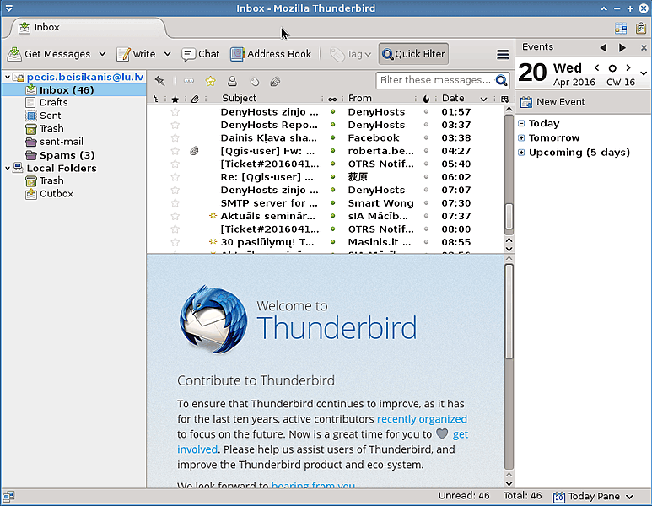Toggle the starred messages quick filter
Image resolution: width=652 pixels, height=506 pixels.
click(x=210, y=81)
